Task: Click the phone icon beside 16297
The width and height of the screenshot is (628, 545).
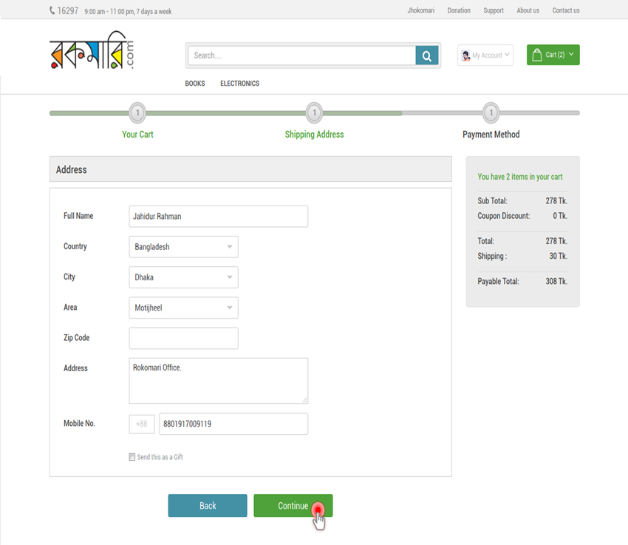Action: (x=52, y=10)
